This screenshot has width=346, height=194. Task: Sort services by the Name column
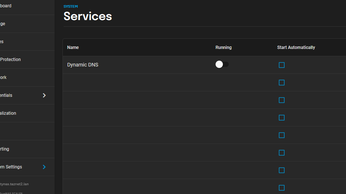coord(73,47)
